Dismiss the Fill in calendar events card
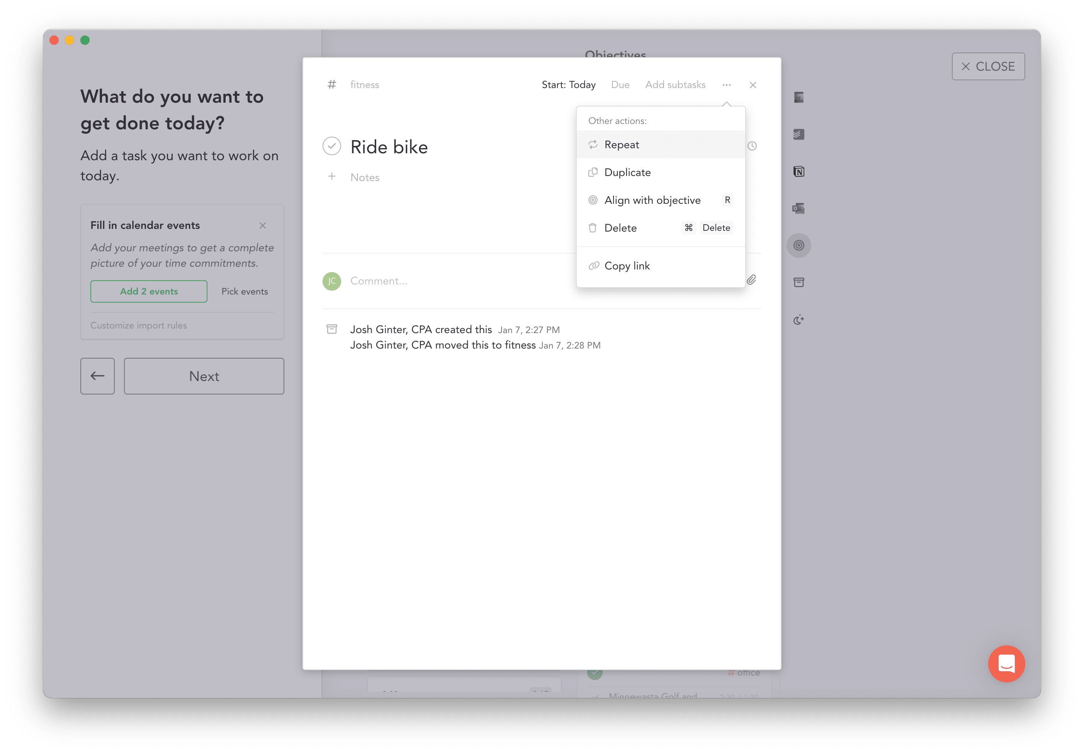This screenshot has height=755, width=1084. click(x=263, y=225)
